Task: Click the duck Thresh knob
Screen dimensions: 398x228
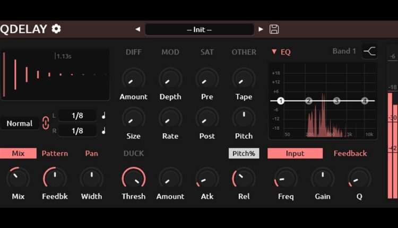Action: pos(134,179)
